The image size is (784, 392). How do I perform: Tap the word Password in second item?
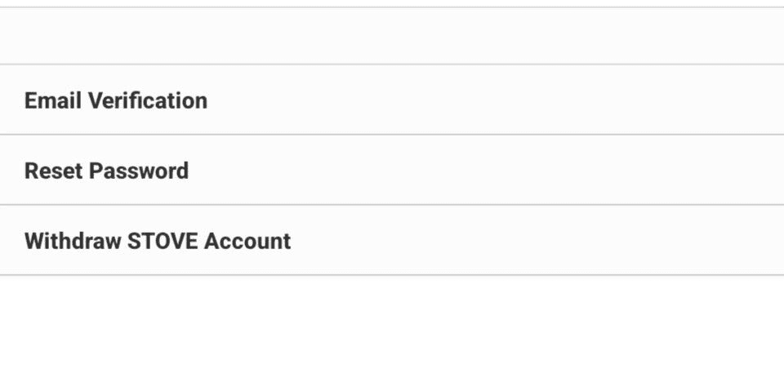(x=139, y=171)
